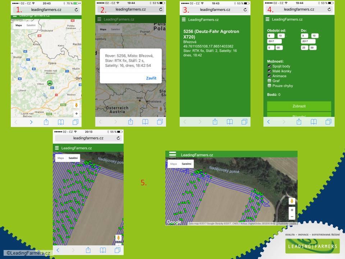Open hamburger menu in screenshot 3 header
345x259 pixels.
(184, 19)
